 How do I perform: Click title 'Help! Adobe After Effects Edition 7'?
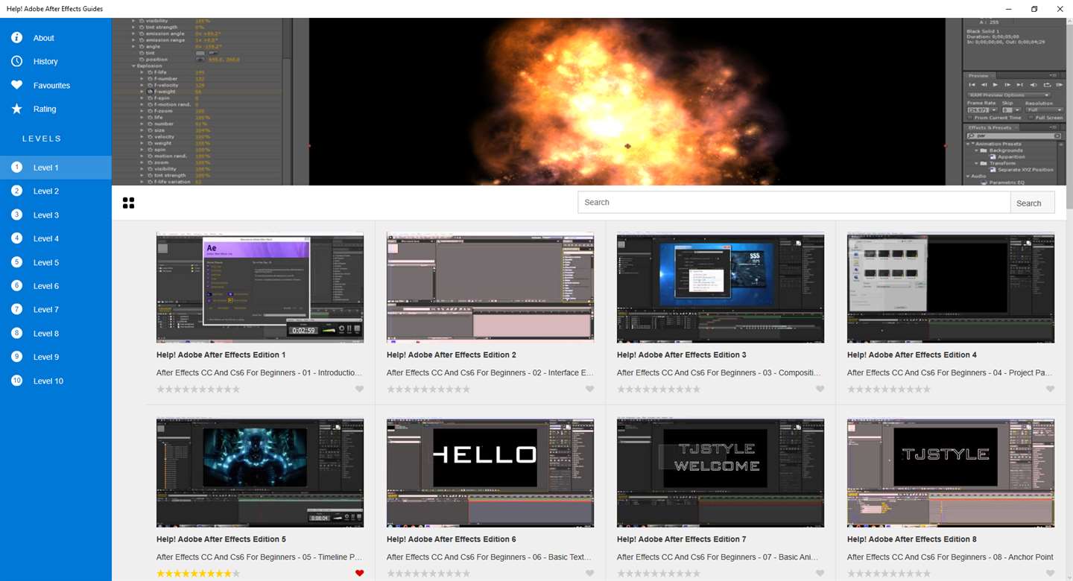[x=682, y=539]
